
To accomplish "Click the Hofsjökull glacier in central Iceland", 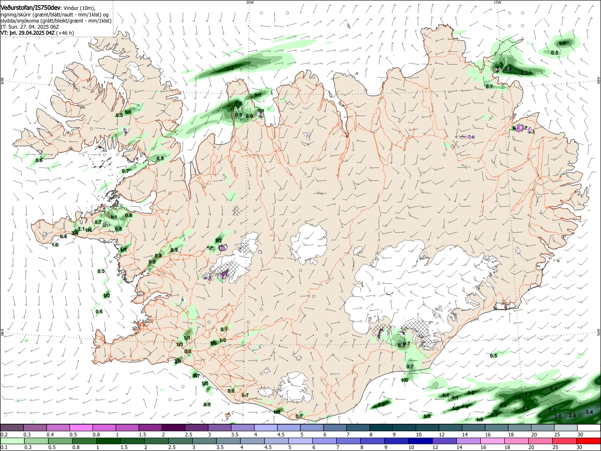I will click(x=308, y=243).
